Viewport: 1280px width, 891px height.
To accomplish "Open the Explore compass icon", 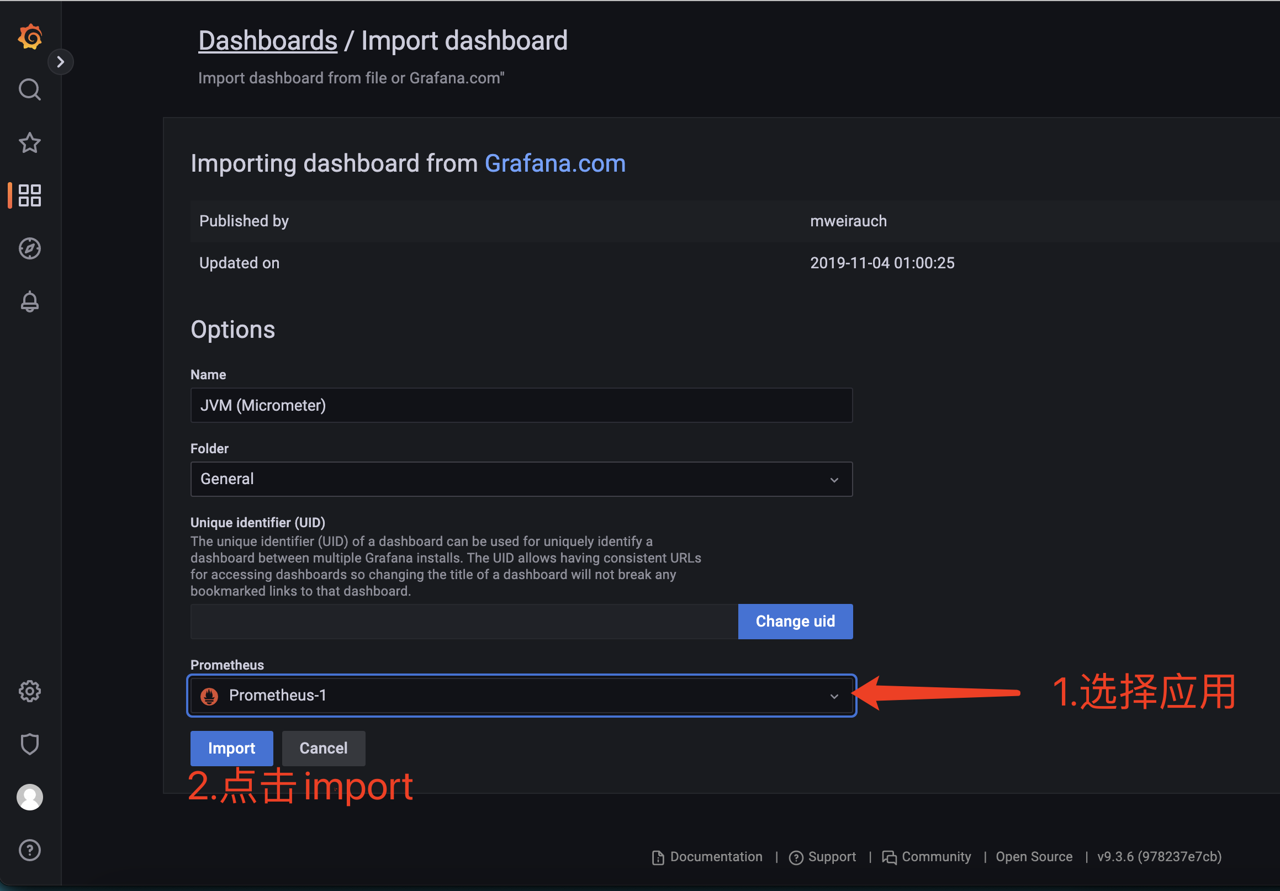I will click(x=30, y=248).
